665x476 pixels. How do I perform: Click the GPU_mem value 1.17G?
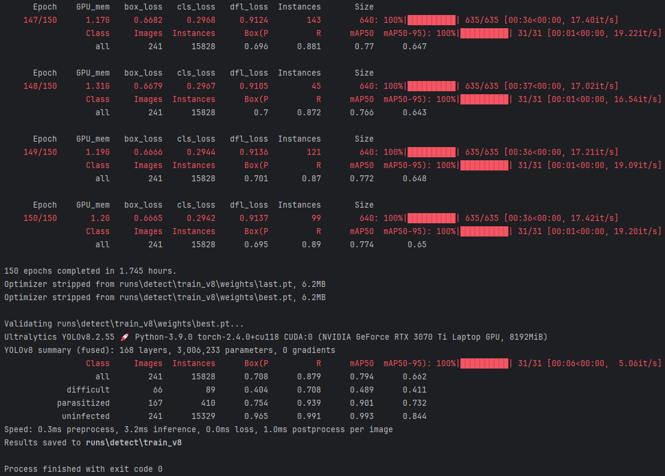(x=98, y=20)
